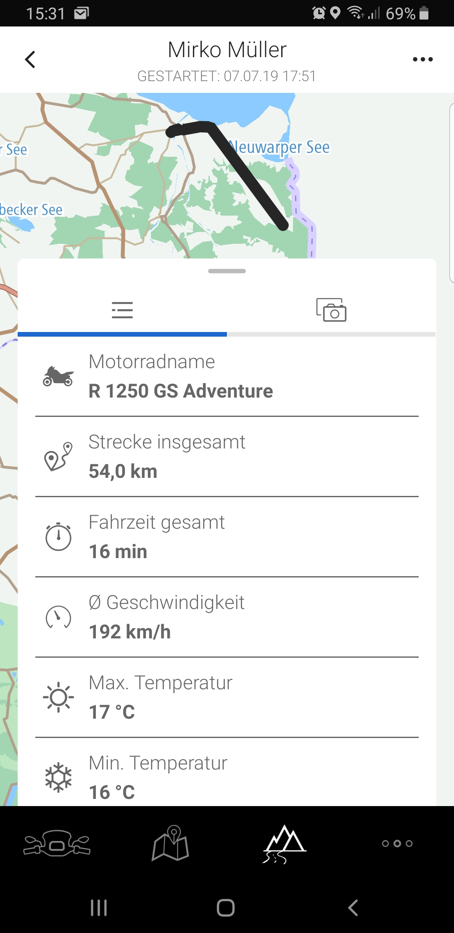Open the three-dot options menu
454x933 pixels.
click(x=422, y=59)
